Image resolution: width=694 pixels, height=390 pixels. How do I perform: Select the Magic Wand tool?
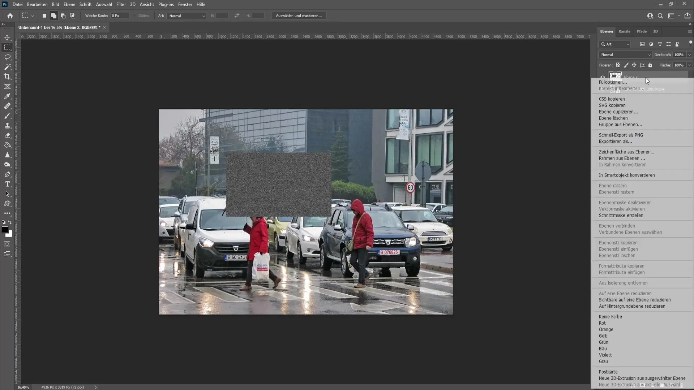(x=7, y=67)
